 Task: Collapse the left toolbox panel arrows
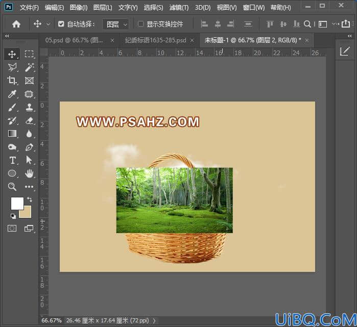tap(7, 36)
